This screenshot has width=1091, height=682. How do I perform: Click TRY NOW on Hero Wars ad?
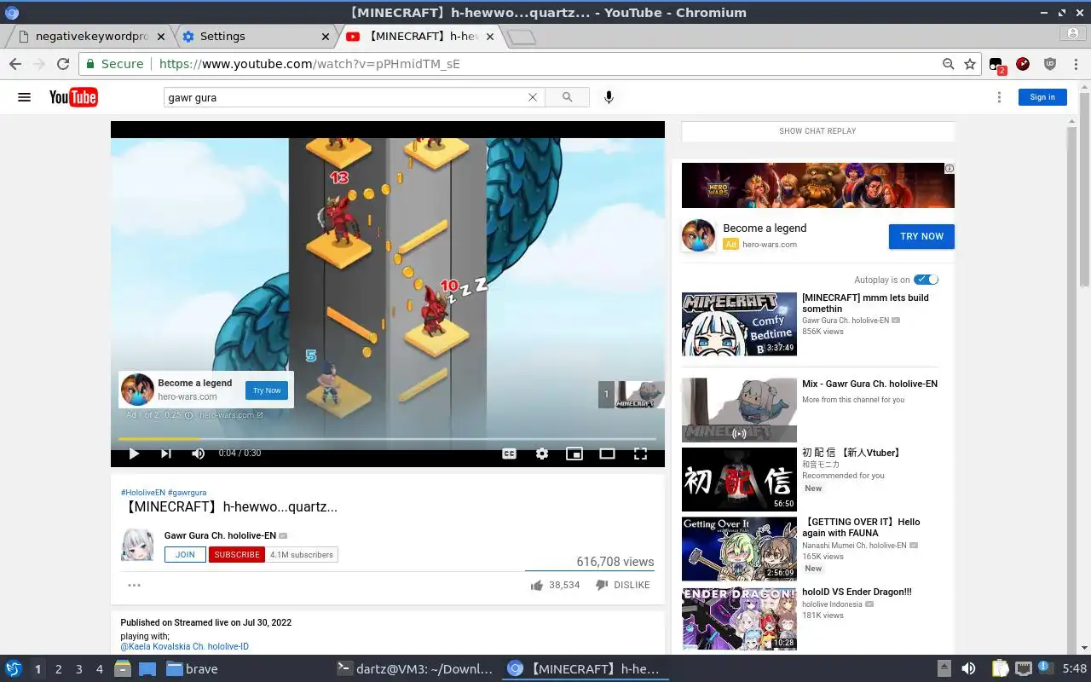pyautogui.click(x=921, y=236)
